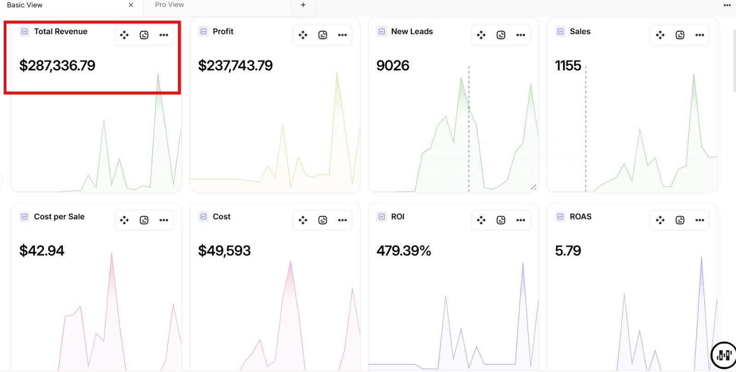Image resolution: width=736 pixels, height=372 pixels.
Task: Click the ROAS card title
Action: click(581, 216)
